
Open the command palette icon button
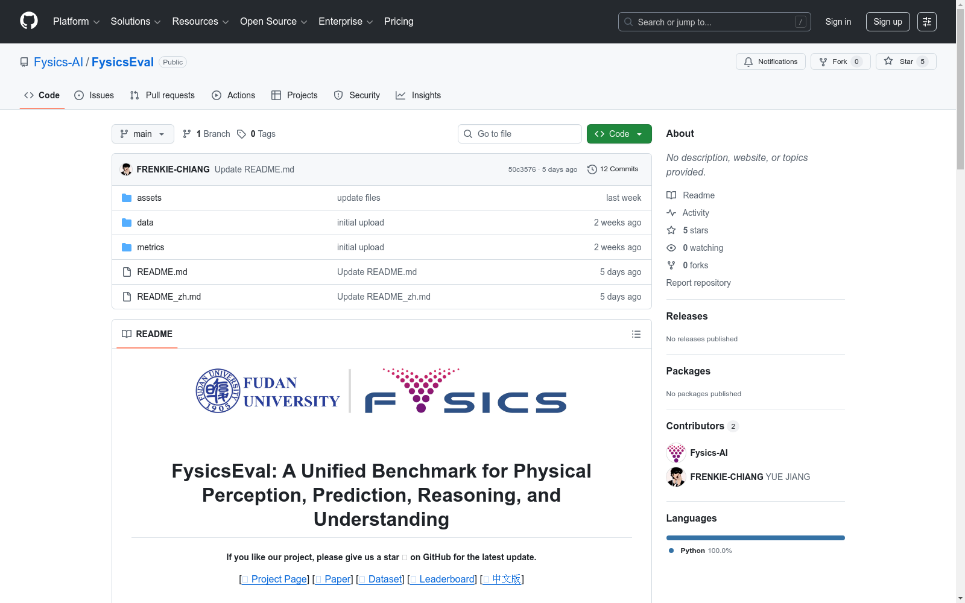pos(927,22)
